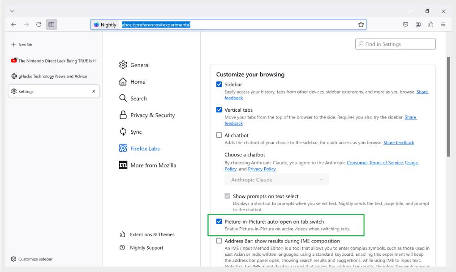Uncheck Picture-in-Picture auto-open on tab switch
The width and height of the screenshot is (456, 272).
point(219,221)
